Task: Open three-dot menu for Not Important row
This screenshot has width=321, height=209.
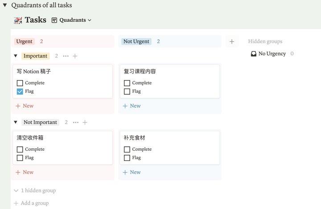Action: 76,122
